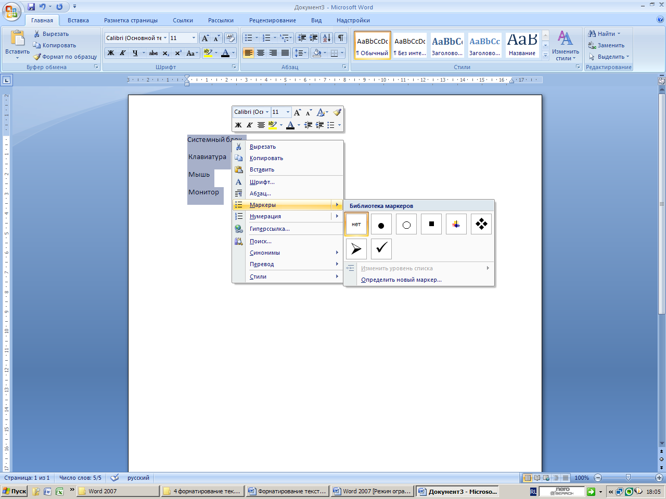Select the filled circle bullet in the library
Viewport: 666px width, 499px height.
381,224
